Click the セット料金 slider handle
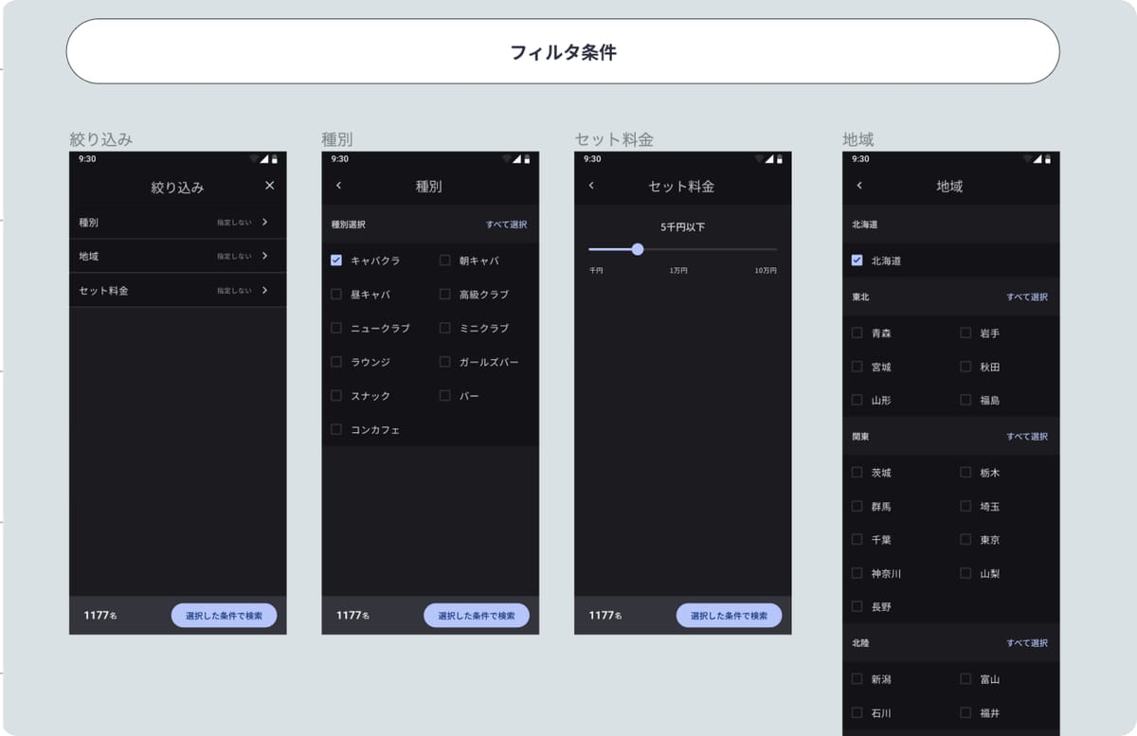This screenshot has width=1137, height=736. click(638, 249)
